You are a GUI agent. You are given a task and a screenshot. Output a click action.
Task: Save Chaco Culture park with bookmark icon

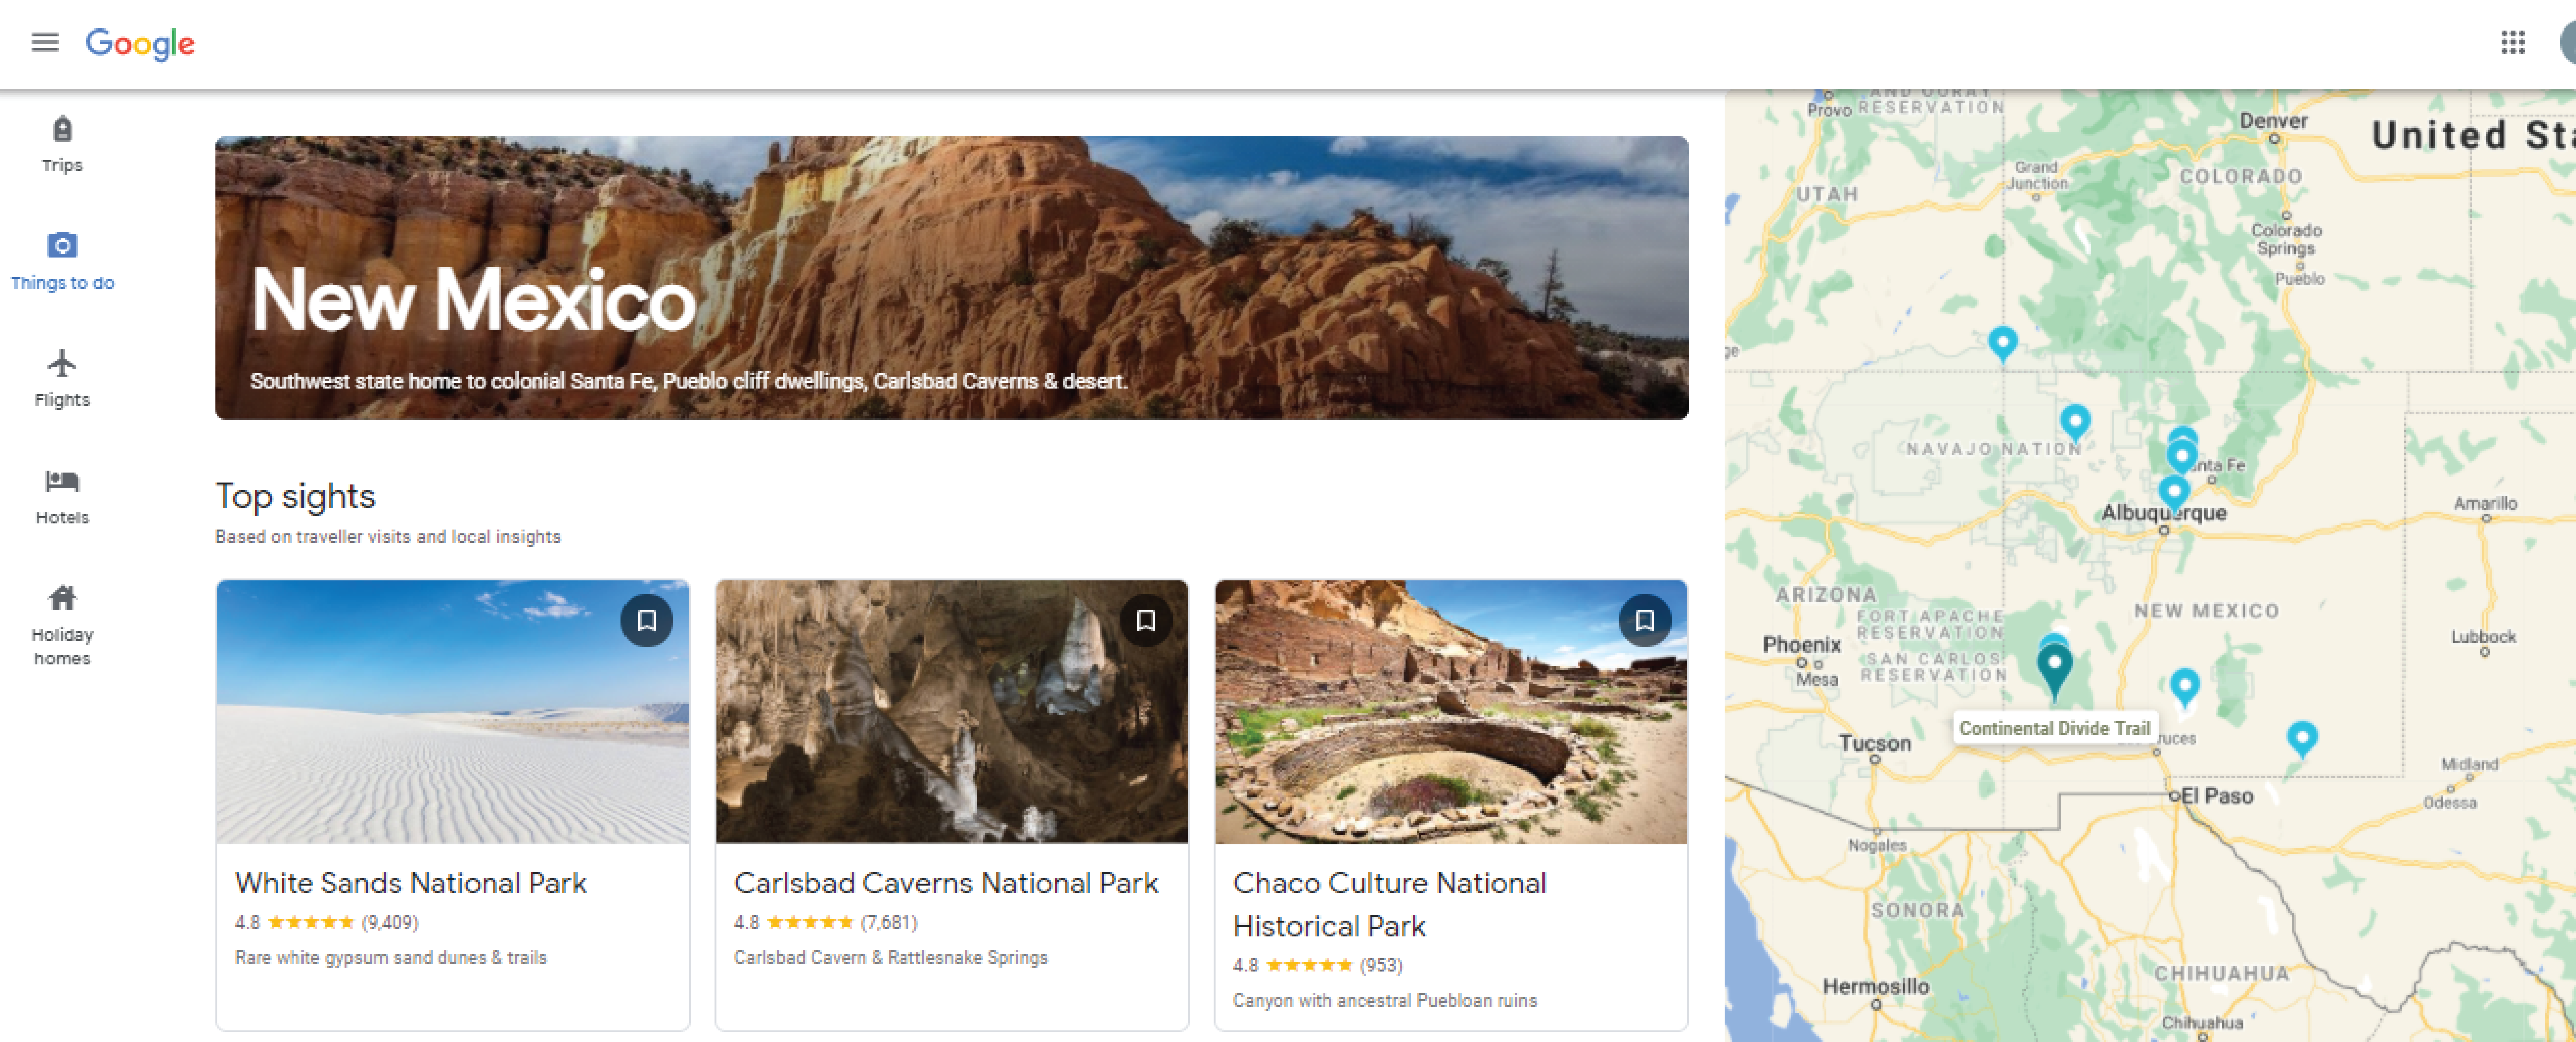[x=1645, y=620]
